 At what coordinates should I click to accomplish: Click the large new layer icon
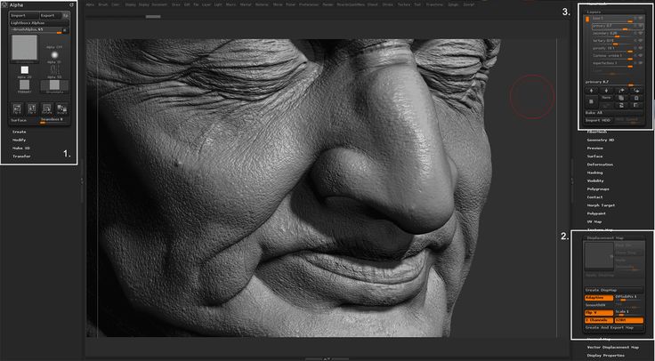pos(591,101)
